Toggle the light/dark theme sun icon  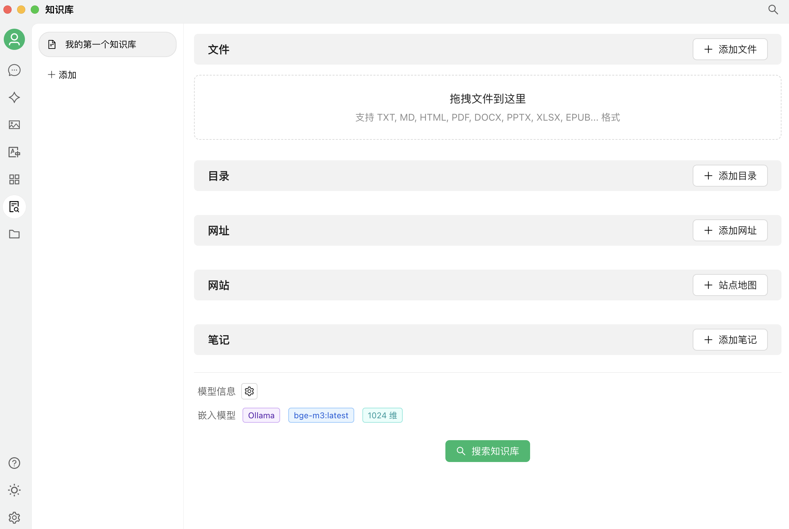pos(14,490)
